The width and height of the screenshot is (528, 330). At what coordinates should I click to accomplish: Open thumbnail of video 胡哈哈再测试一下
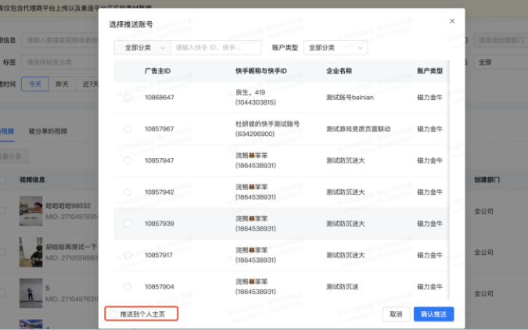click(x=31, y=253)
